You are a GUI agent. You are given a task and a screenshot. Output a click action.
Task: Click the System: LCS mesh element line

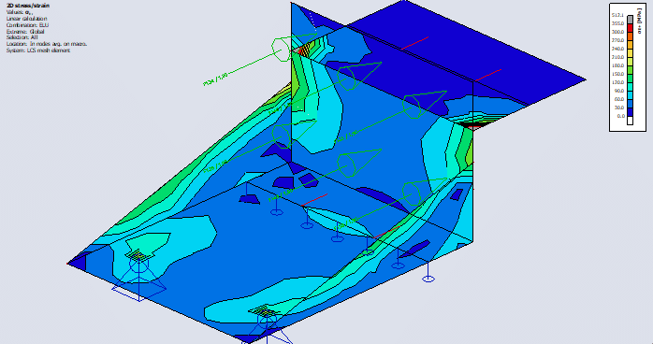38,50
